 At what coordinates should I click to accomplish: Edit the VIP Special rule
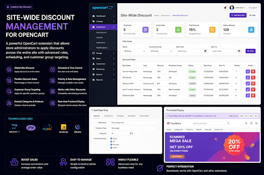pyautogui.click(x=248, y=78)
